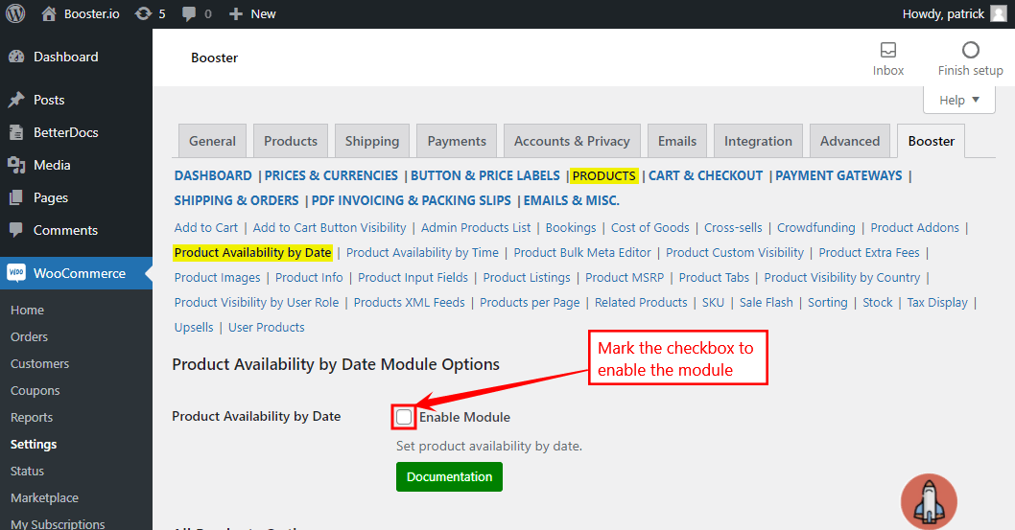Expand the Help dropdown

[x=959, y=101]
